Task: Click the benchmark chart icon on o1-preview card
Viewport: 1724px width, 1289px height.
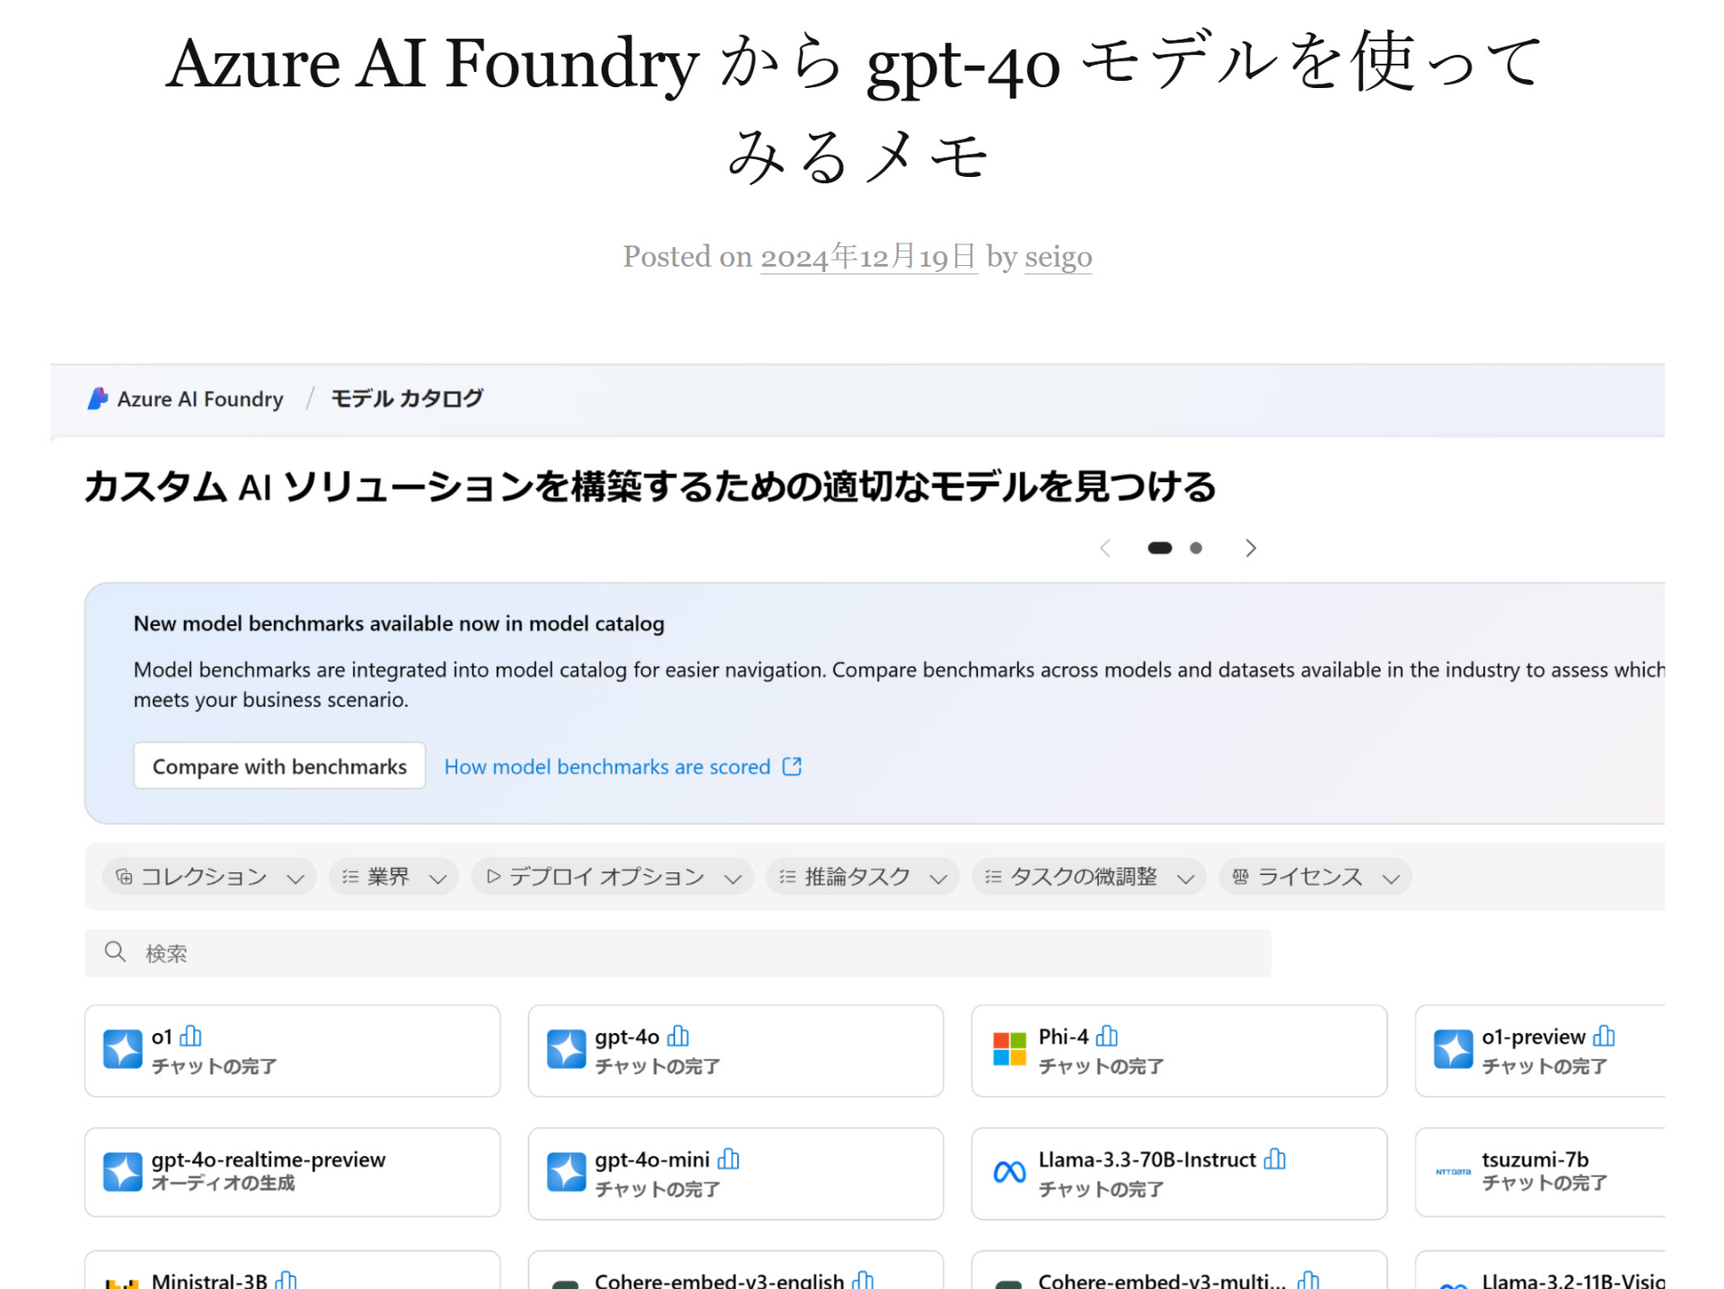Action: (x=1604, y=1036)
